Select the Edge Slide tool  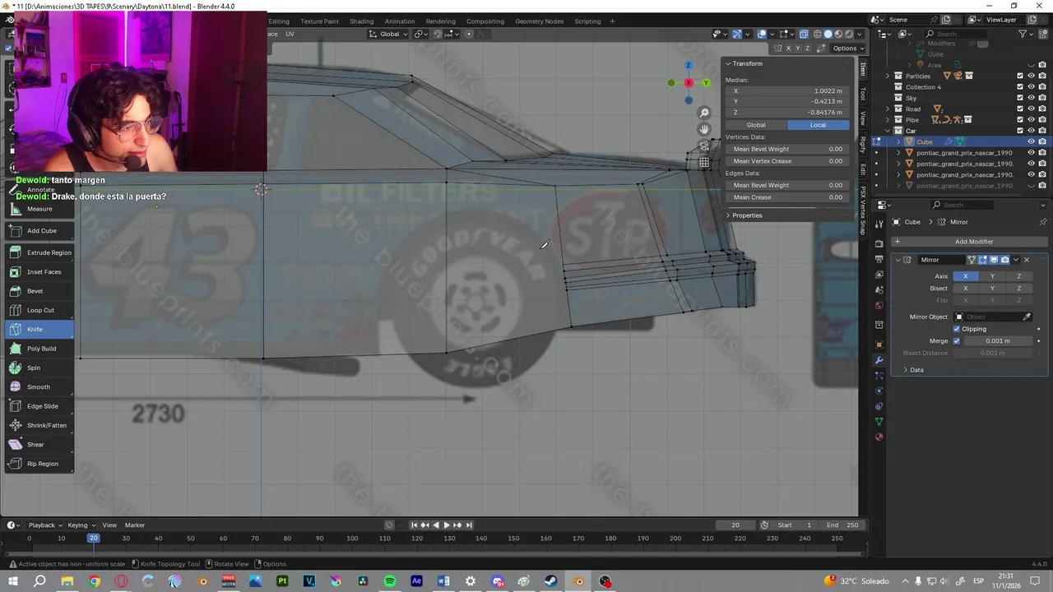click(x=39, y=406)
